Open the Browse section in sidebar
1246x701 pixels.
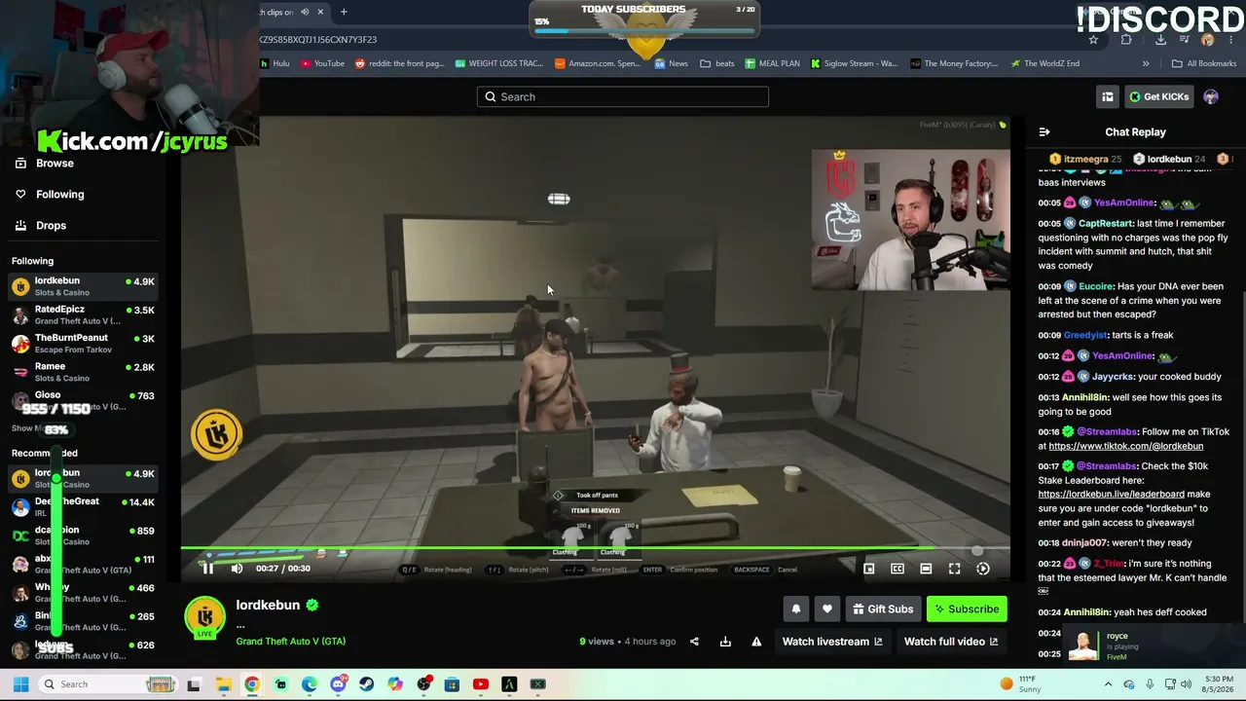pyautogui.click(x=45, y=164)
